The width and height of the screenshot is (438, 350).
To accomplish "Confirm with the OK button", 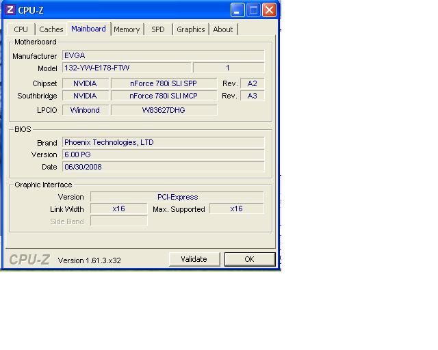I will pos(250,259).
